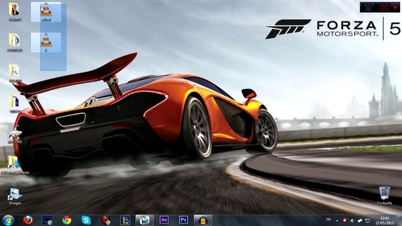Open the volume speaker tray icon

pos(352,220)
